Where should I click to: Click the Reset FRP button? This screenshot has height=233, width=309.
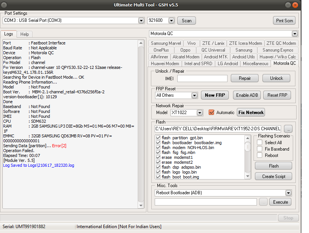(277, 95)
